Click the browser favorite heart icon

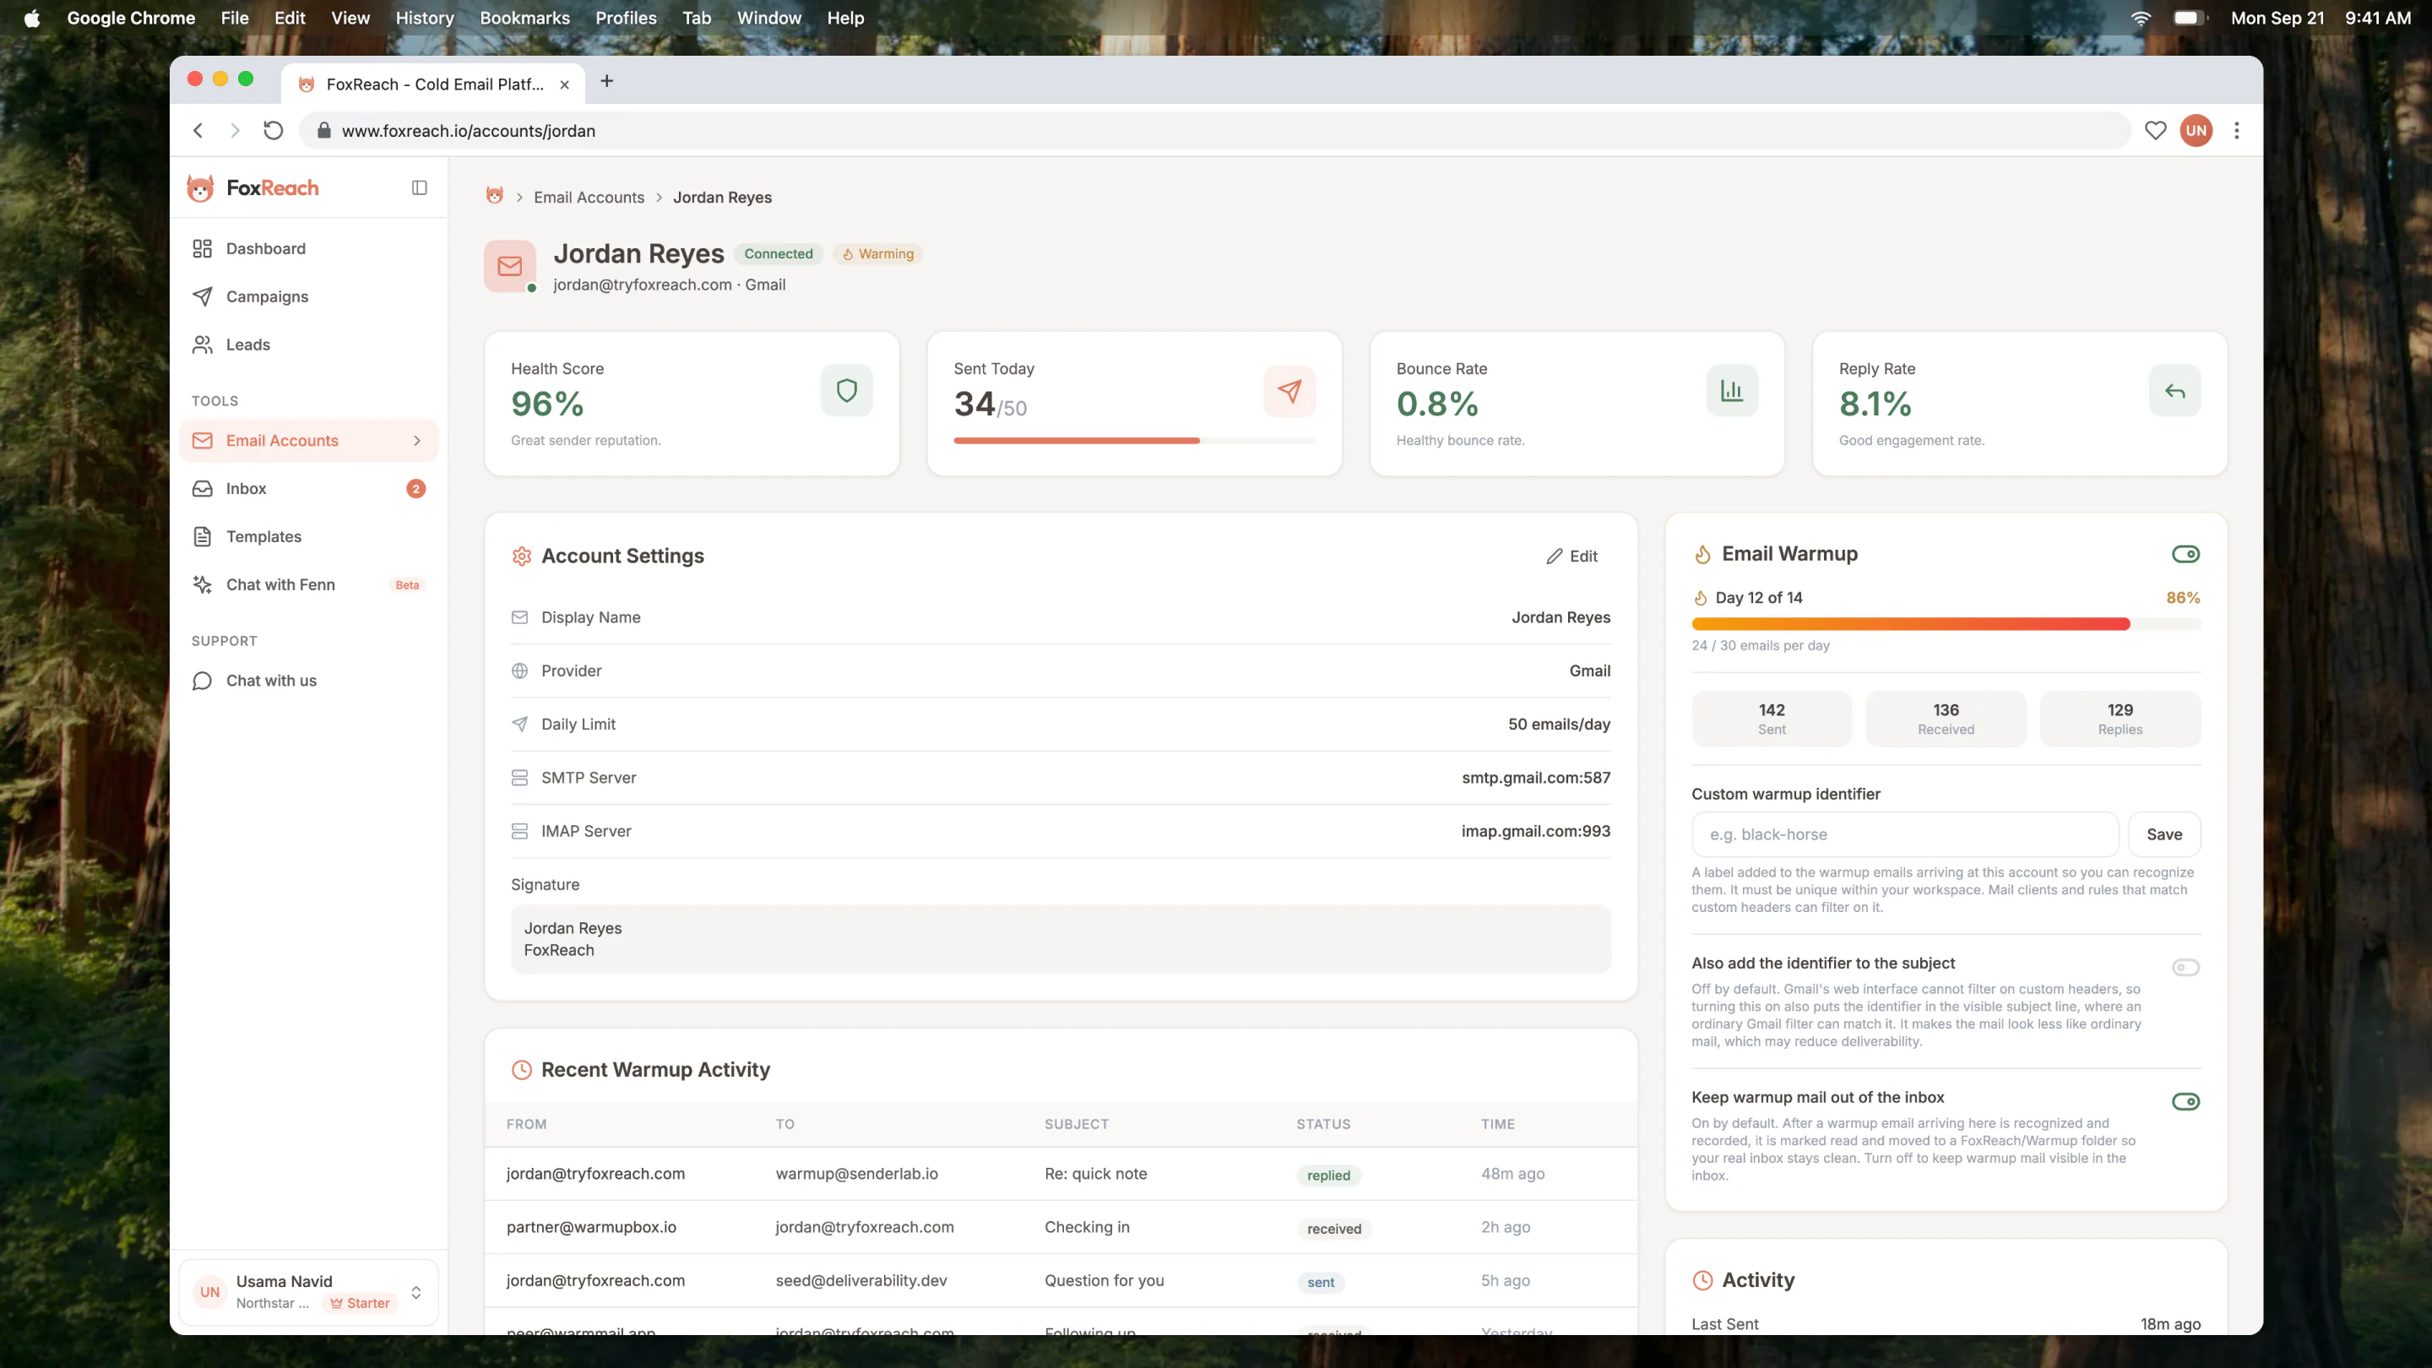click(2154, 130)
